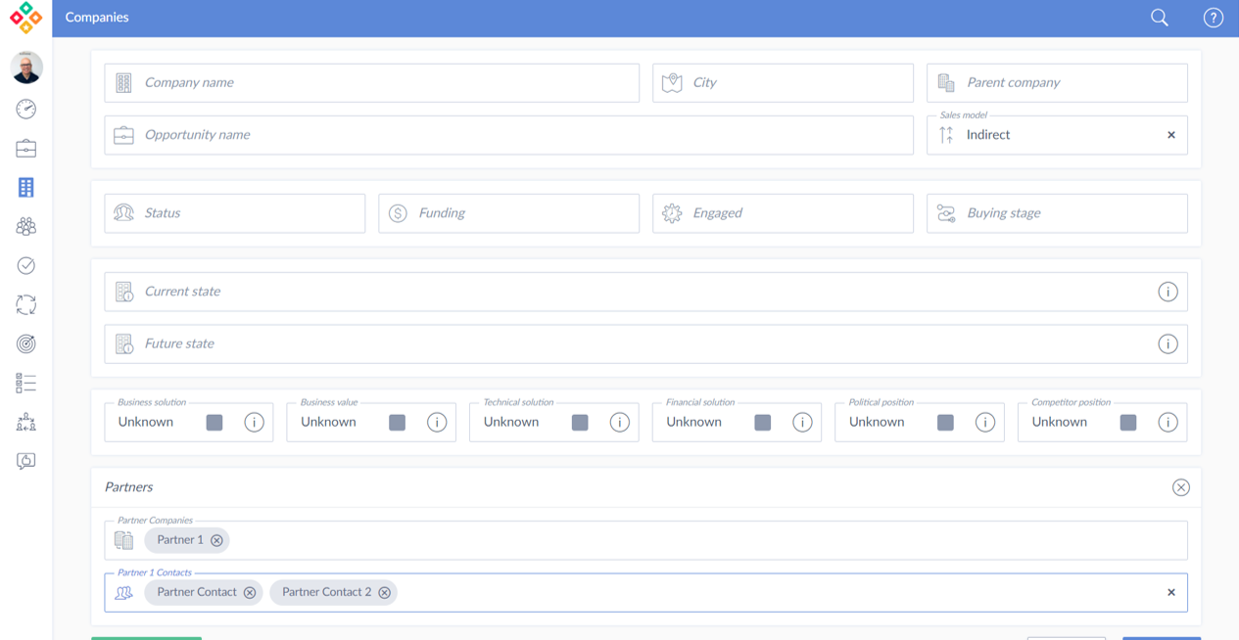The width and height of the screenshot is (1239, 640).
Task: Click the target goals sidebar icon
Action: click(x=26, y=343)
